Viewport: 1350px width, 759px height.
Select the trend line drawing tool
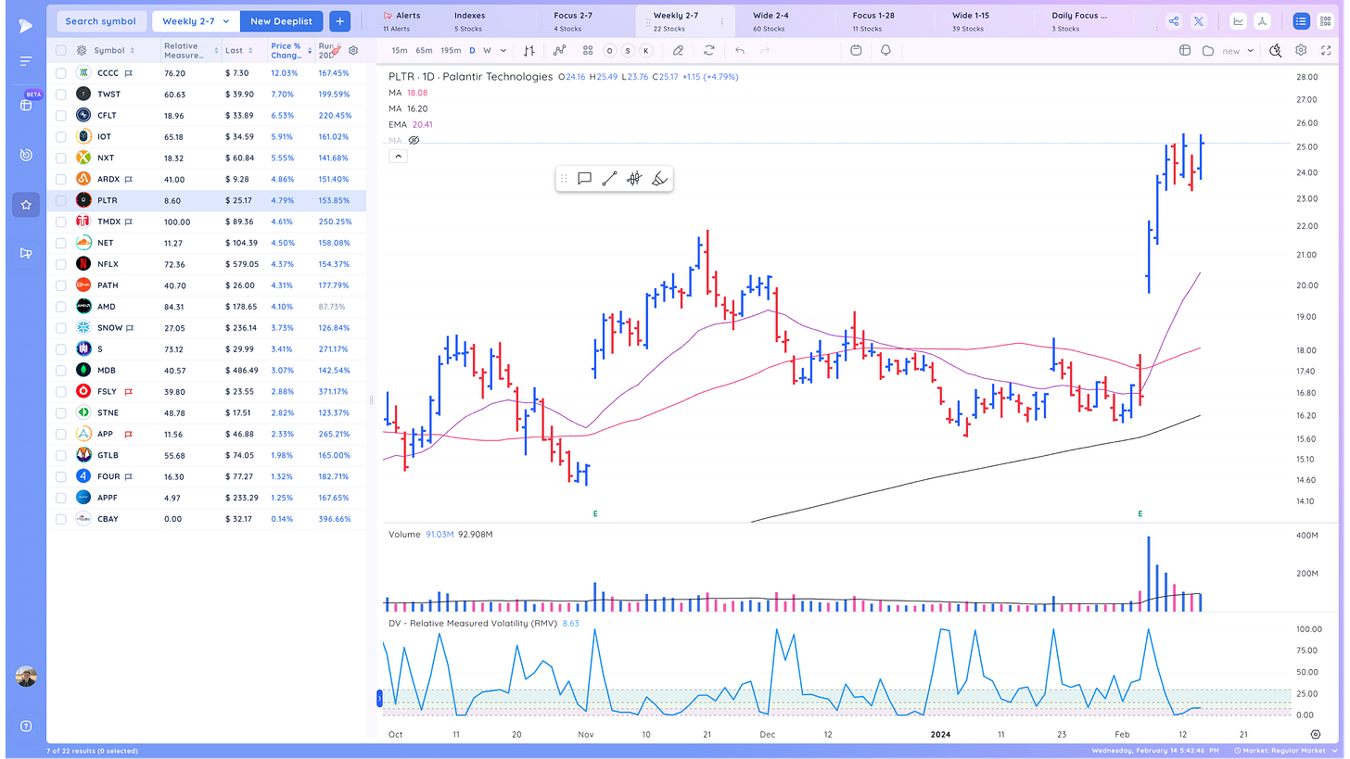tap(609, 178)
